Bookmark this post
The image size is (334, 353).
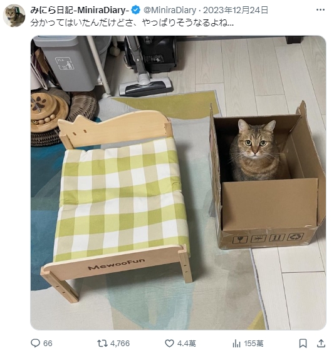click(303, 344)
